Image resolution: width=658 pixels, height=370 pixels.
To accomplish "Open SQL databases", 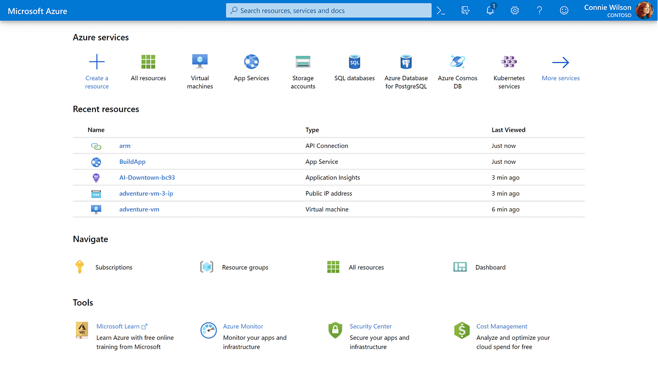I will 354,66.
